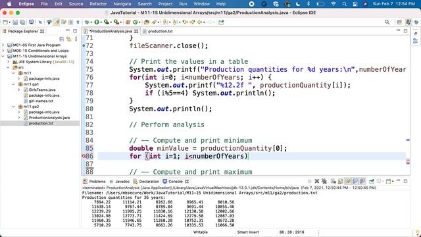Maximize the editor area
This screenshot has width=421, height=237.
[x=405, y=31]
